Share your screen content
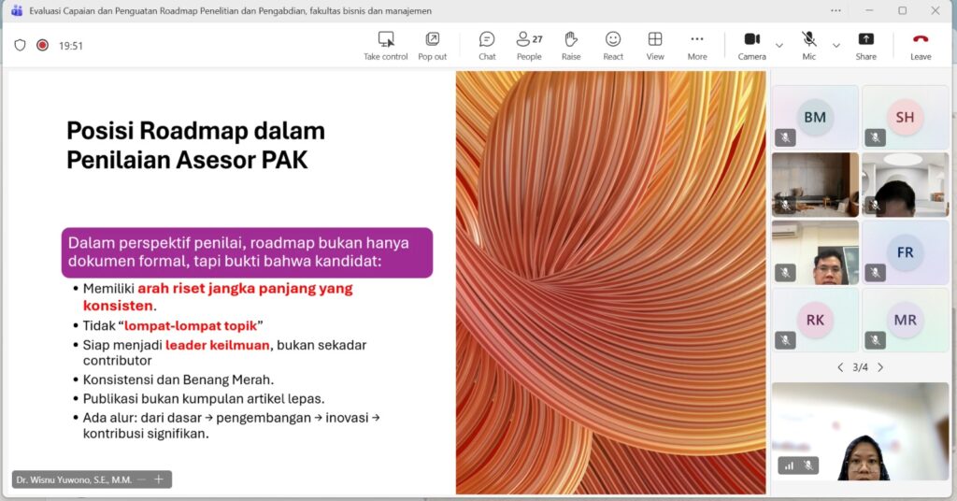The height and width of the screenshot is (501, 957). point(865,46)
